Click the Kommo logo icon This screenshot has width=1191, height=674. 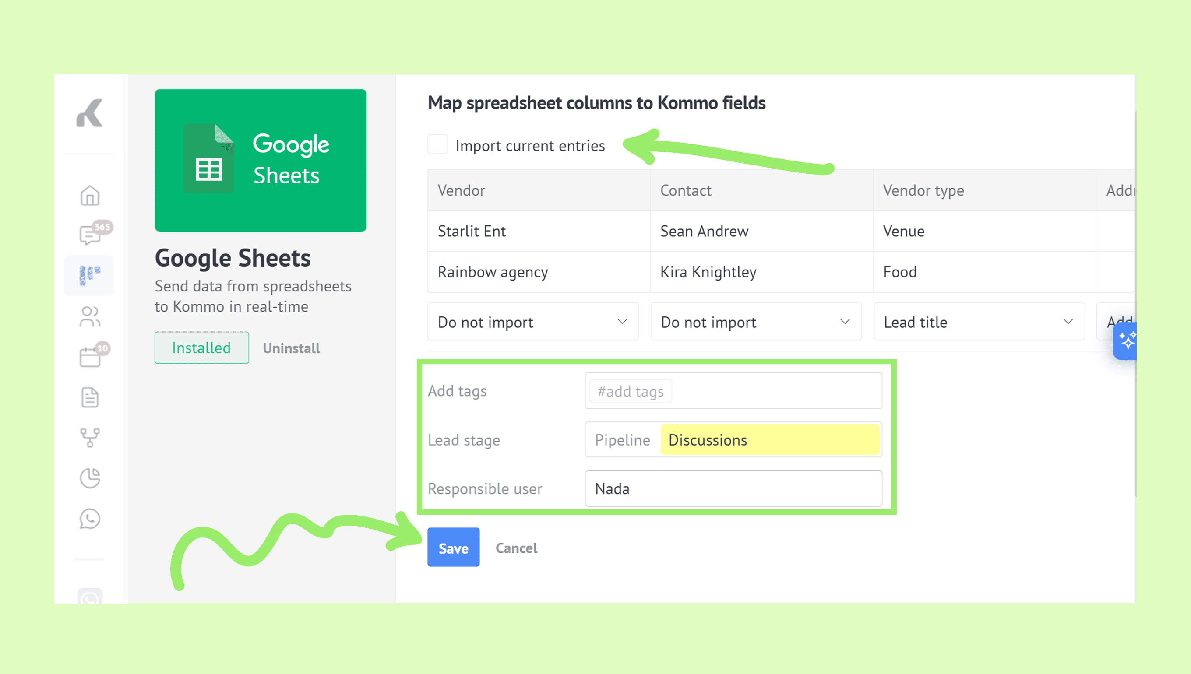[89, 113]
